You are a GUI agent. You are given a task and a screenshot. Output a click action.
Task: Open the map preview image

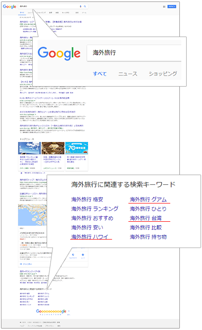[32, 215]
